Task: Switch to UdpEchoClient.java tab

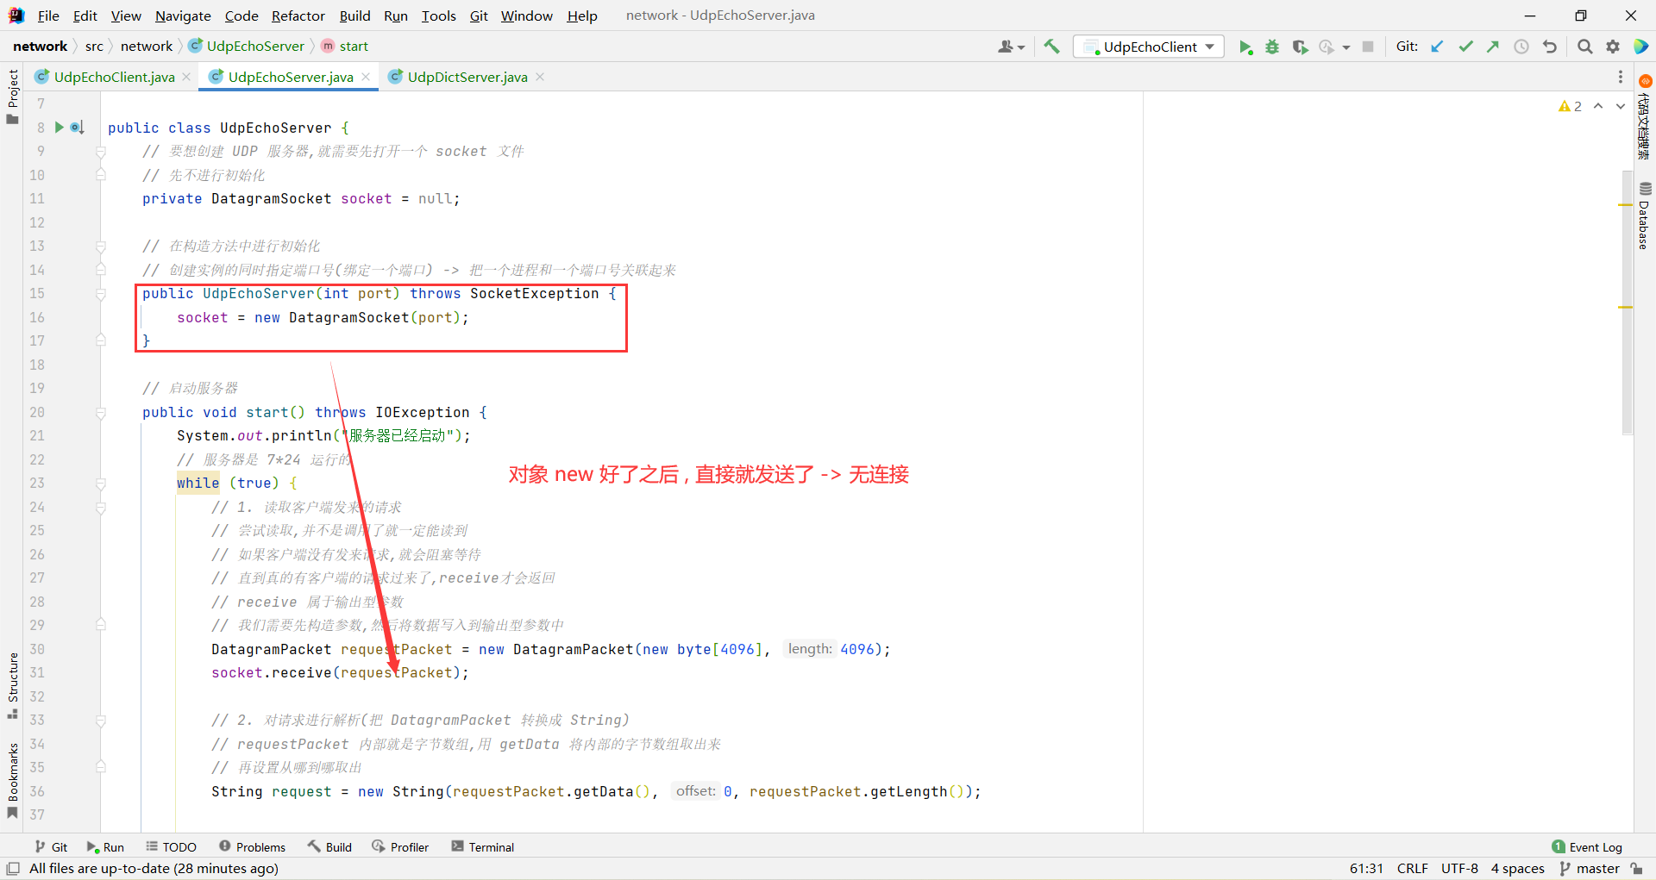Action: click(x=114, y=77)
